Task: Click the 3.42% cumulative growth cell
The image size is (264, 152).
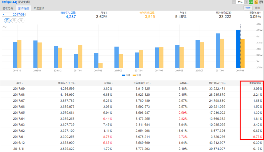Action: [x=258, y=125]
